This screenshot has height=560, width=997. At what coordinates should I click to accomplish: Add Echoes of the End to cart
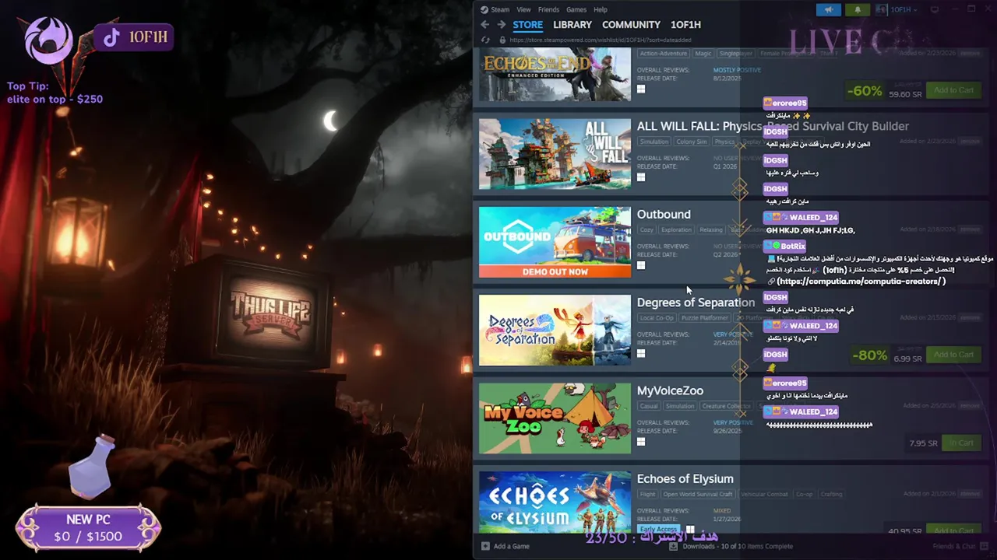pos(953,90)
